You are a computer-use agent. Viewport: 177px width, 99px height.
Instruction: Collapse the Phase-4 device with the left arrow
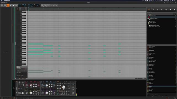click(15, 88)
